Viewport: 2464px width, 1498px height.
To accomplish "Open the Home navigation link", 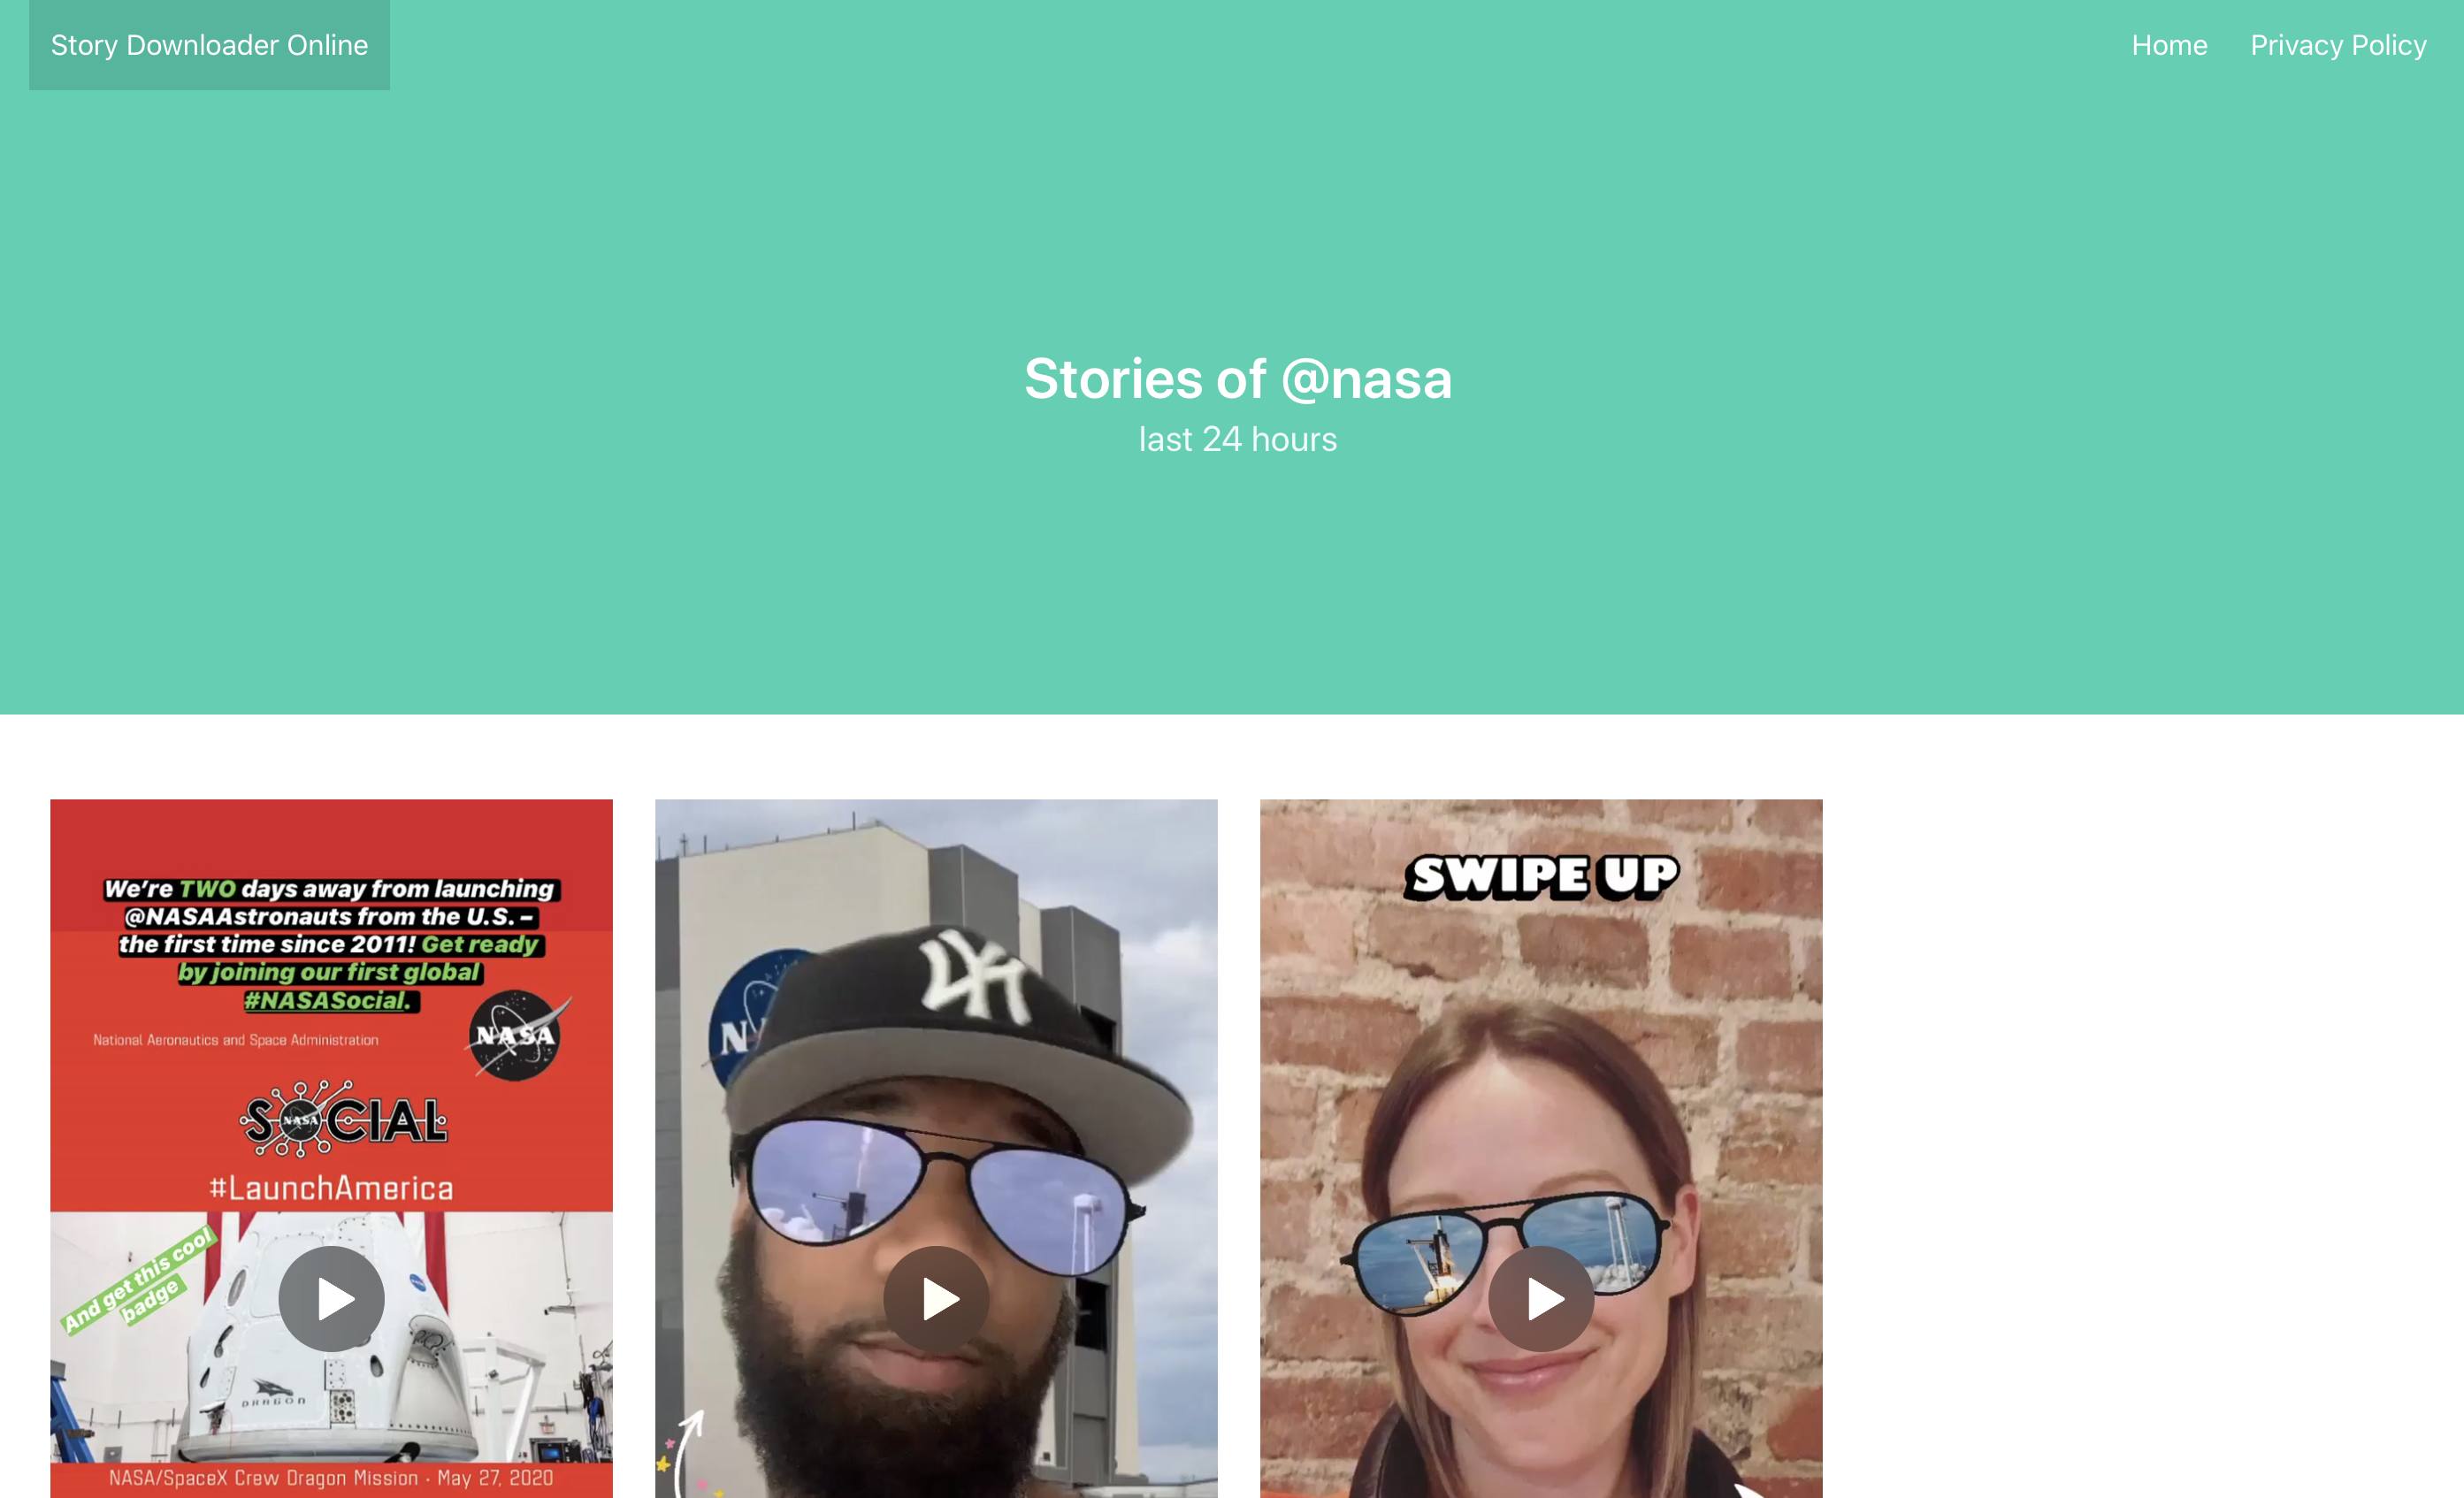I will tap(2169, 45).
